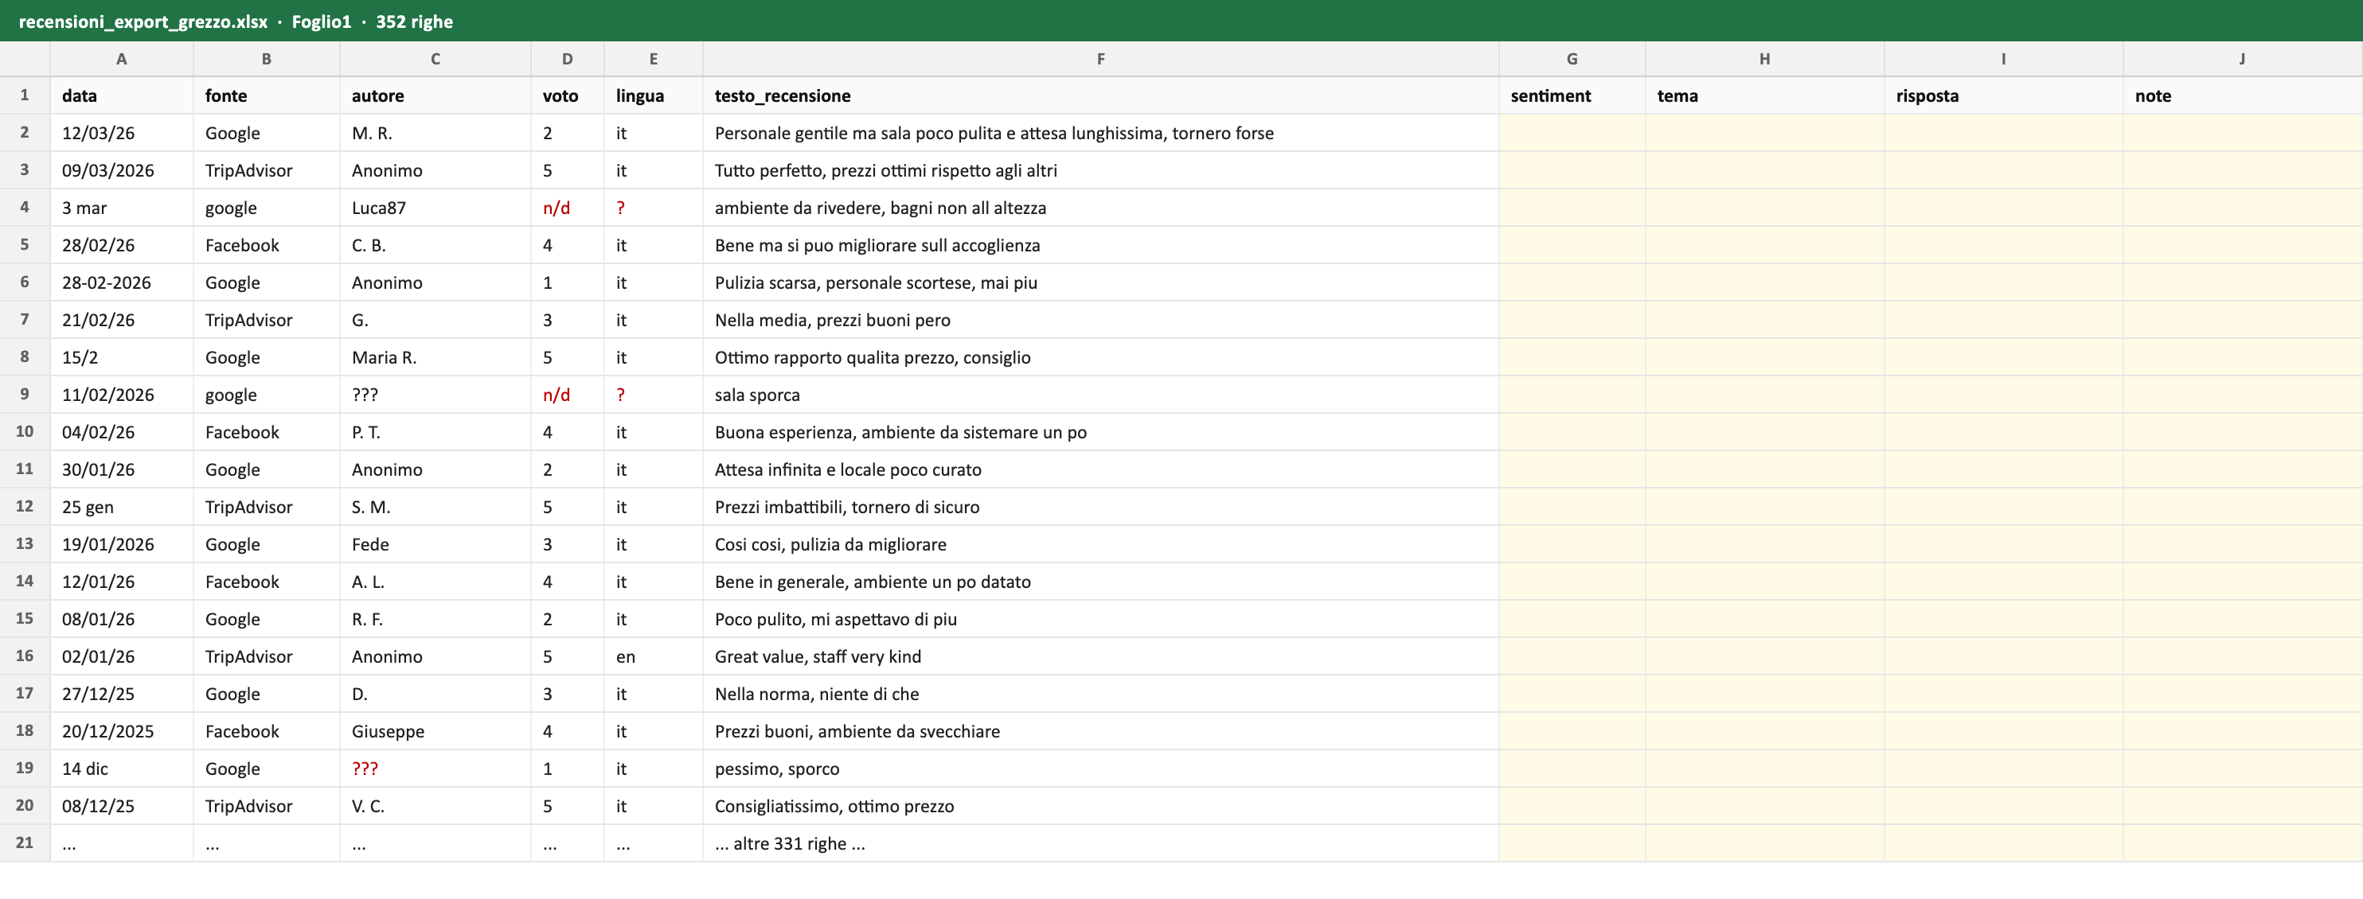Select lingua cell 'en'

(653, 656)
